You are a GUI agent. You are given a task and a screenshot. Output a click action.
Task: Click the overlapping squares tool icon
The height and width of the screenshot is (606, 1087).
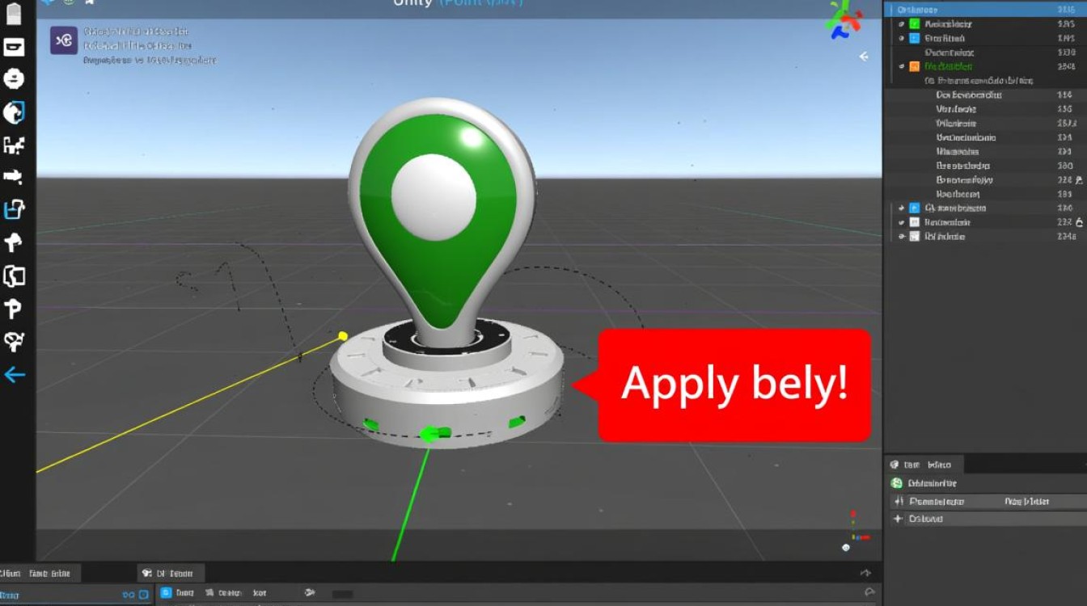[x=14, y=276]
